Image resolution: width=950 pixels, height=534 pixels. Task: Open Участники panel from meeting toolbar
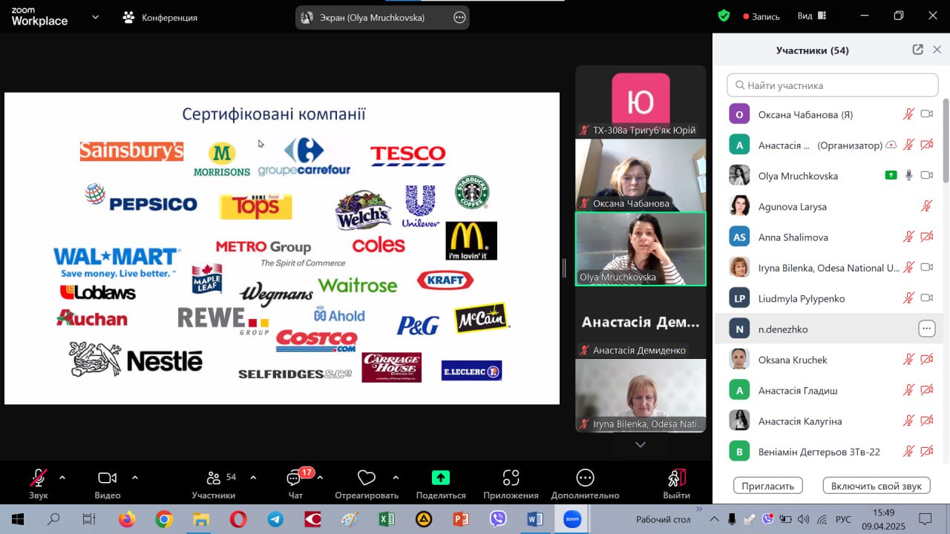tap(214, 484)
